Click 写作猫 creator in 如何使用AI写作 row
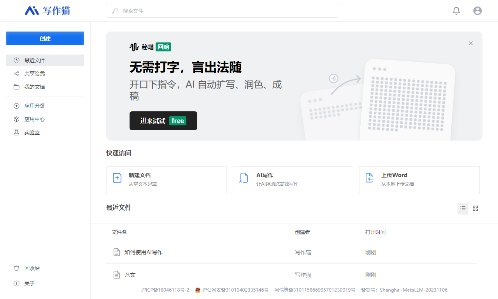This screenshot has width=498, height=299. (303, 252)
